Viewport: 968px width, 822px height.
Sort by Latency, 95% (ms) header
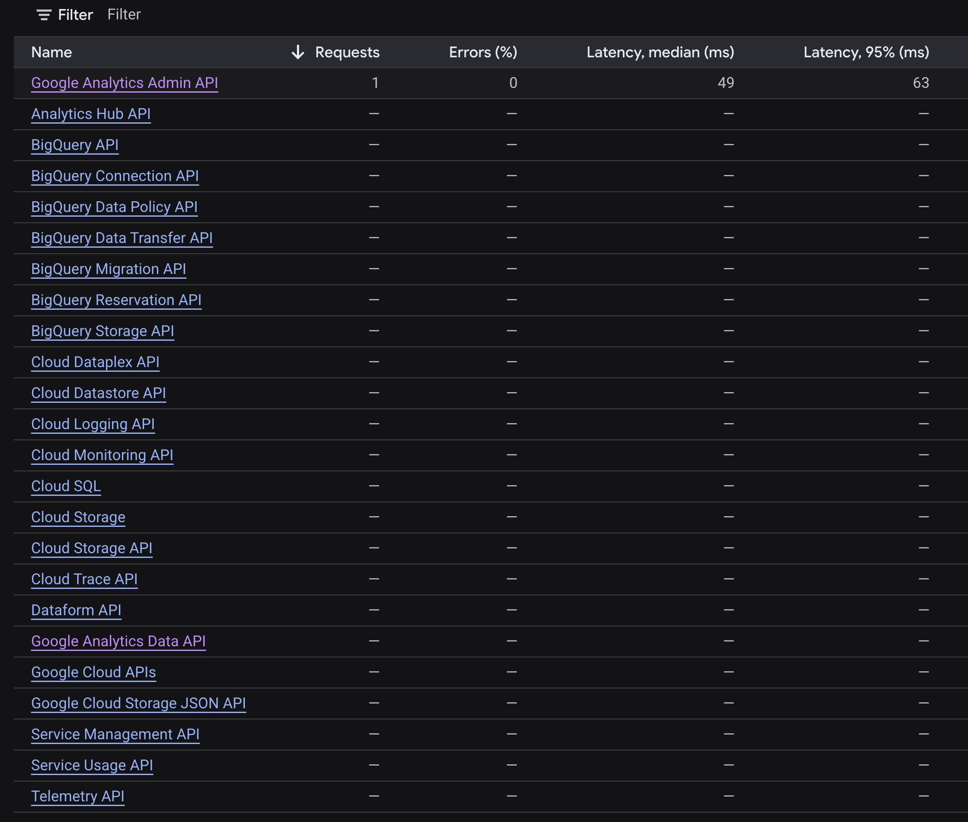866,52
